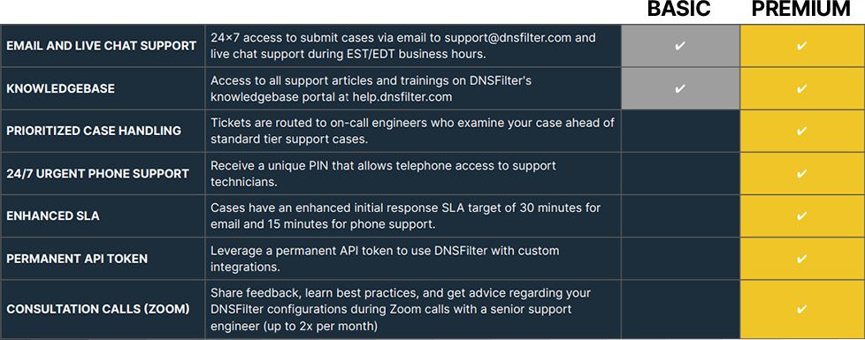Click Premium checkmark for Prioritized Case Handling
The image size is (865, 340).
(802, 131)
